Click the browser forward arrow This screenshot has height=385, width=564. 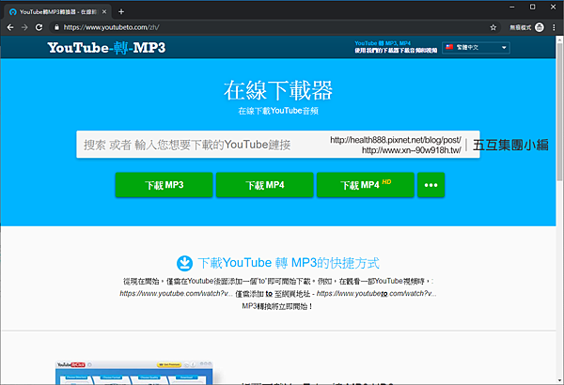point(24,27)
